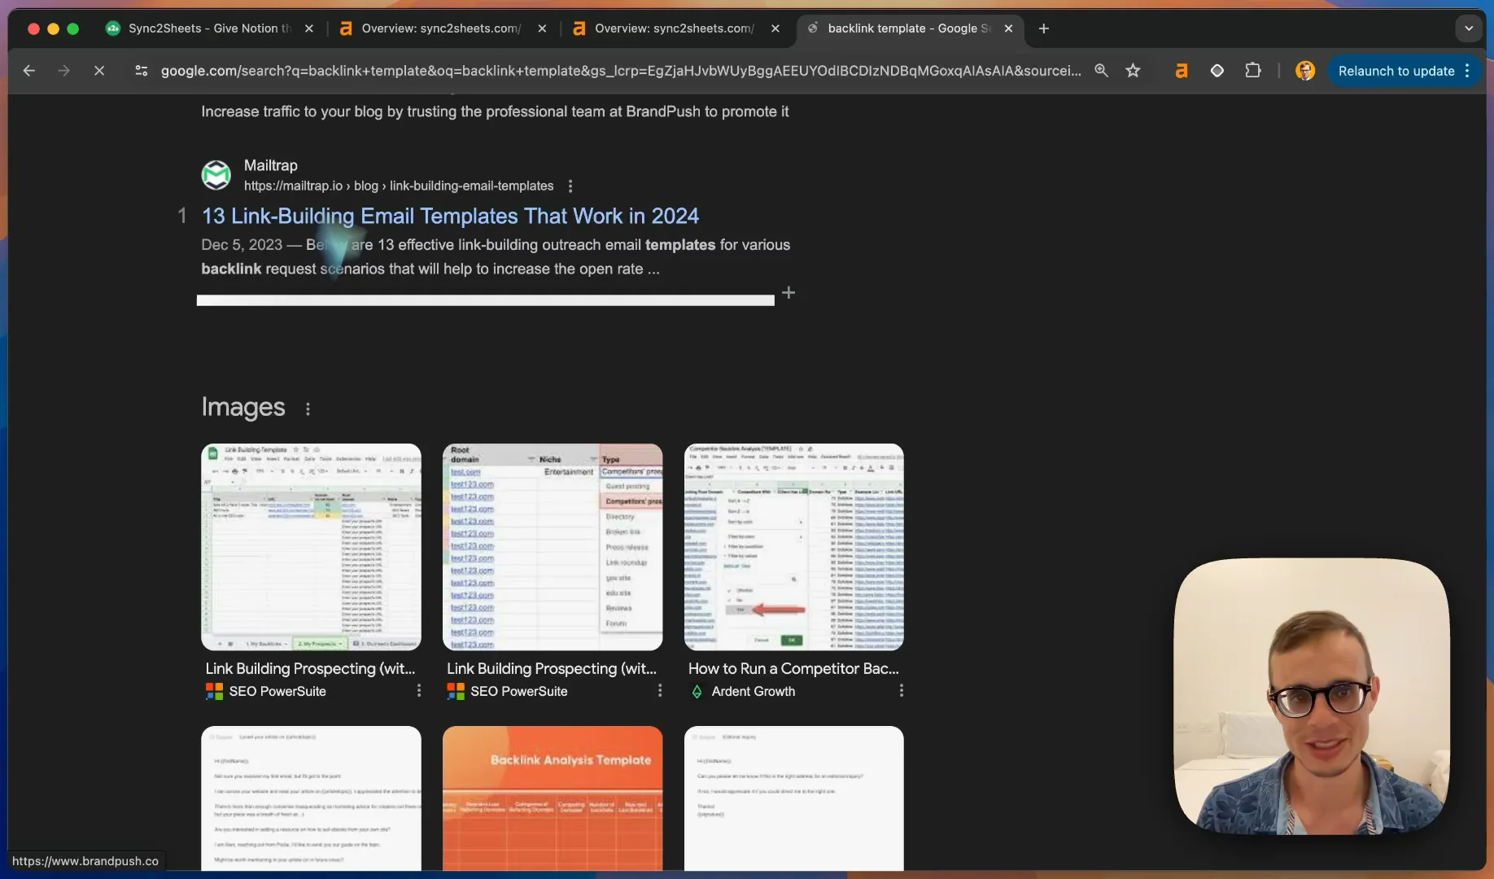Screen dimensions: 1494x879
Task: Open the 13 Link-Building Email Templates link
Action: coord(450,216)
